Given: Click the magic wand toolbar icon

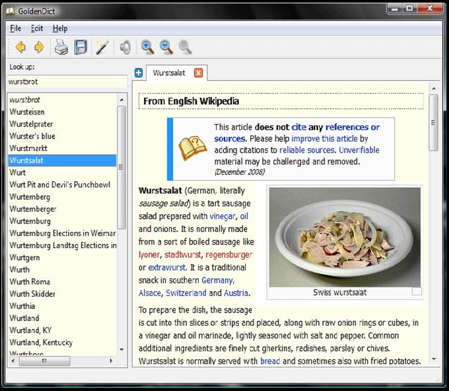Looking at the screenshot, I should (x=102, y=47).
